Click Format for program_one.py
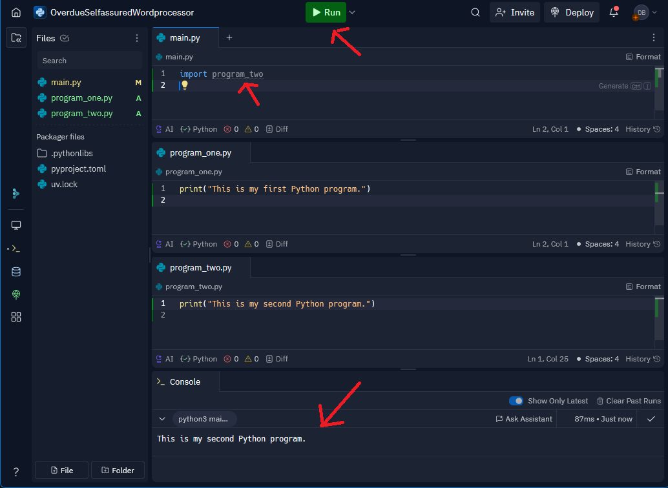The image size is (668, 488). tap(643, 172)
